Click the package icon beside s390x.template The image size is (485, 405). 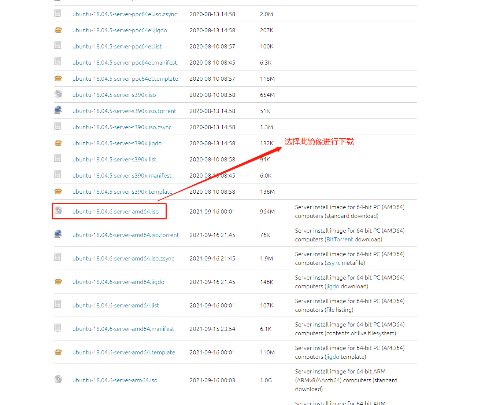coord(58,191)
